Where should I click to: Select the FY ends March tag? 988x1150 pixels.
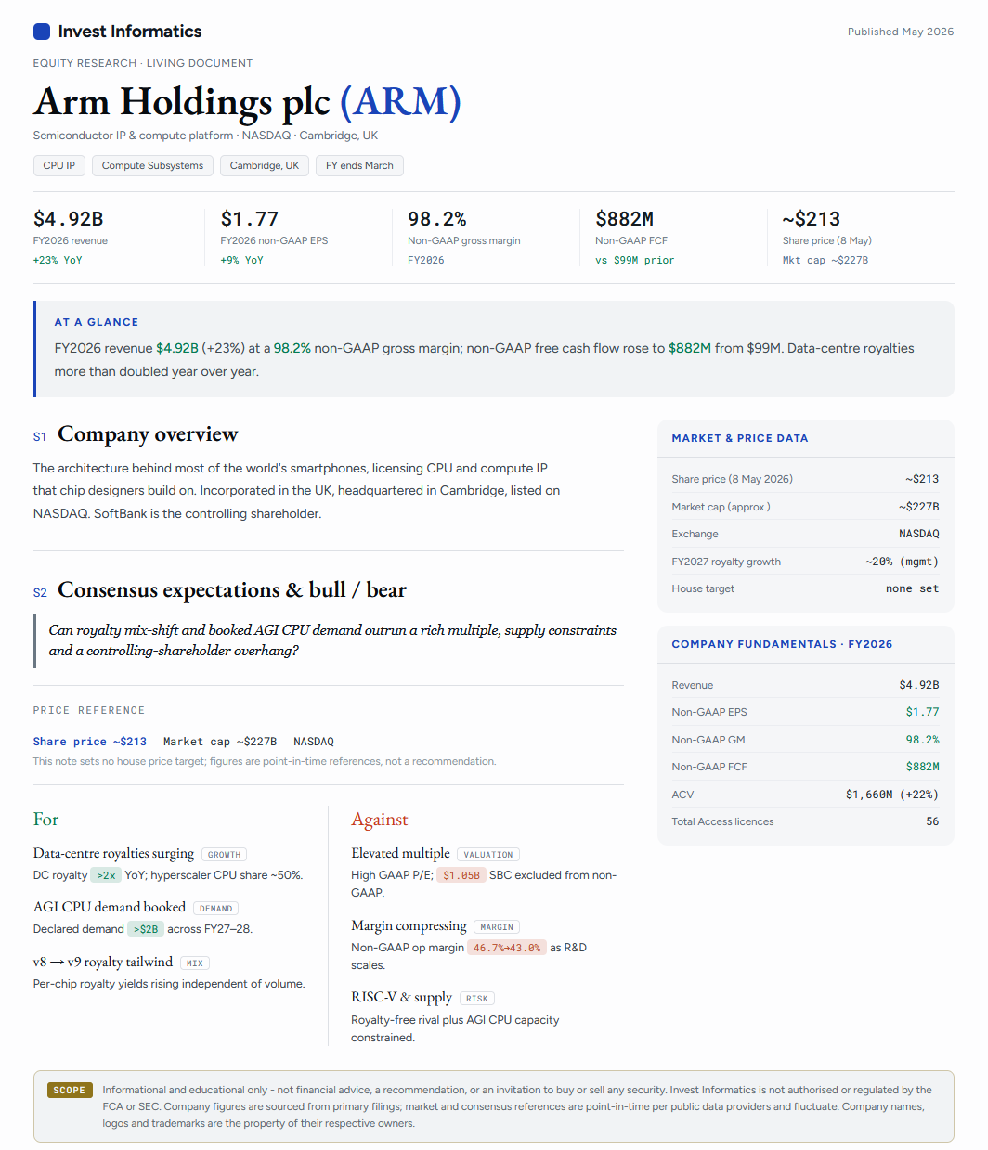(359, 165)
